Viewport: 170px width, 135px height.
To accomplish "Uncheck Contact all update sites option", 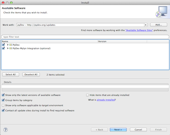I will [3, 111].
